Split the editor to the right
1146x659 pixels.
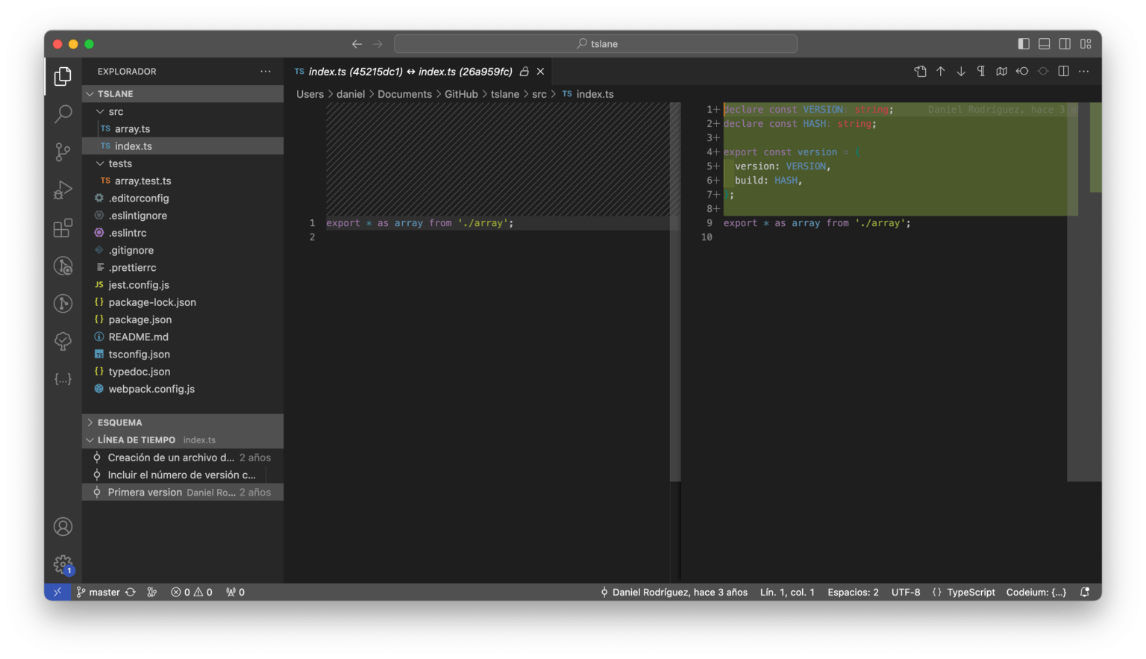(x=1063, y=71)
